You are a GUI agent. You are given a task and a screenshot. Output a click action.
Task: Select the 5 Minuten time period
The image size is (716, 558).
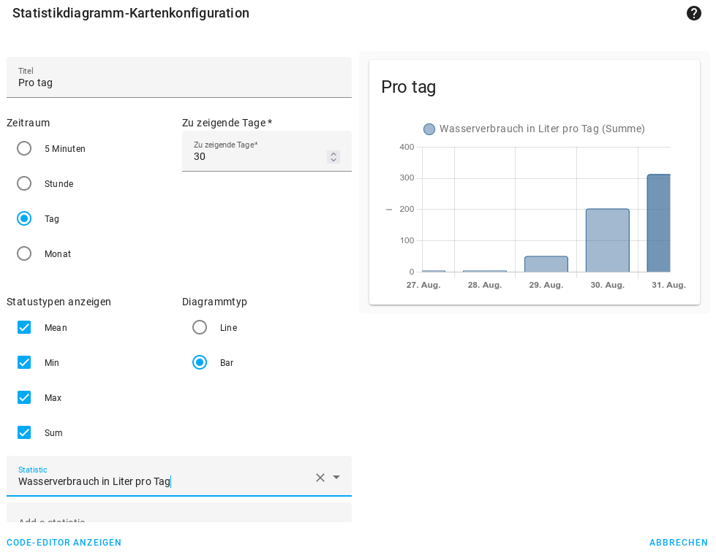[23, 148]
